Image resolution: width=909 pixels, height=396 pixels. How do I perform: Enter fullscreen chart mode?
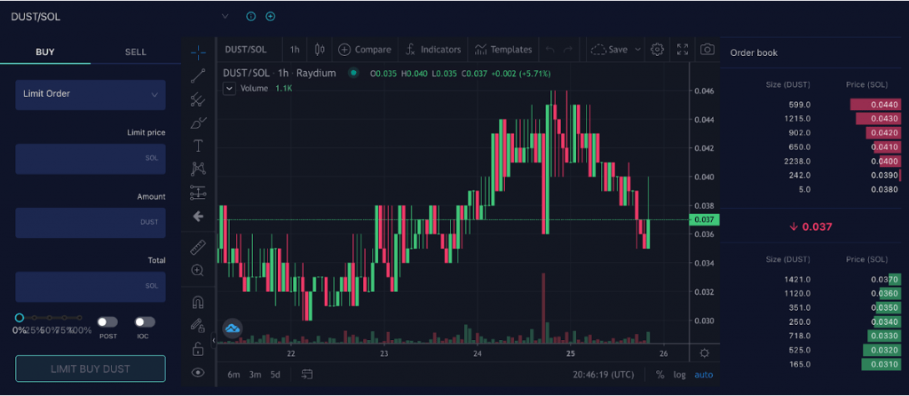683,50
